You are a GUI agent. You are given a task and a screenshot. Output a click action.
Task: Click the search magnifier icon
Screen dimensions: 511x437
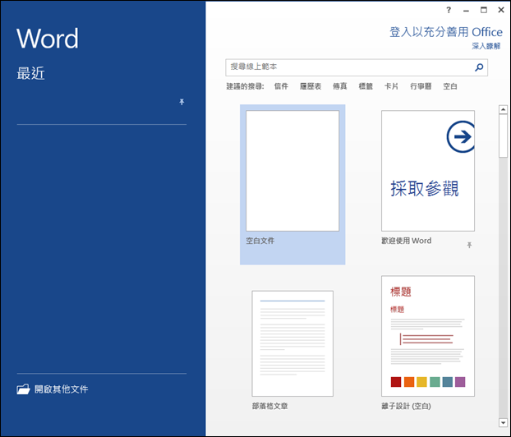coord(479,67)
